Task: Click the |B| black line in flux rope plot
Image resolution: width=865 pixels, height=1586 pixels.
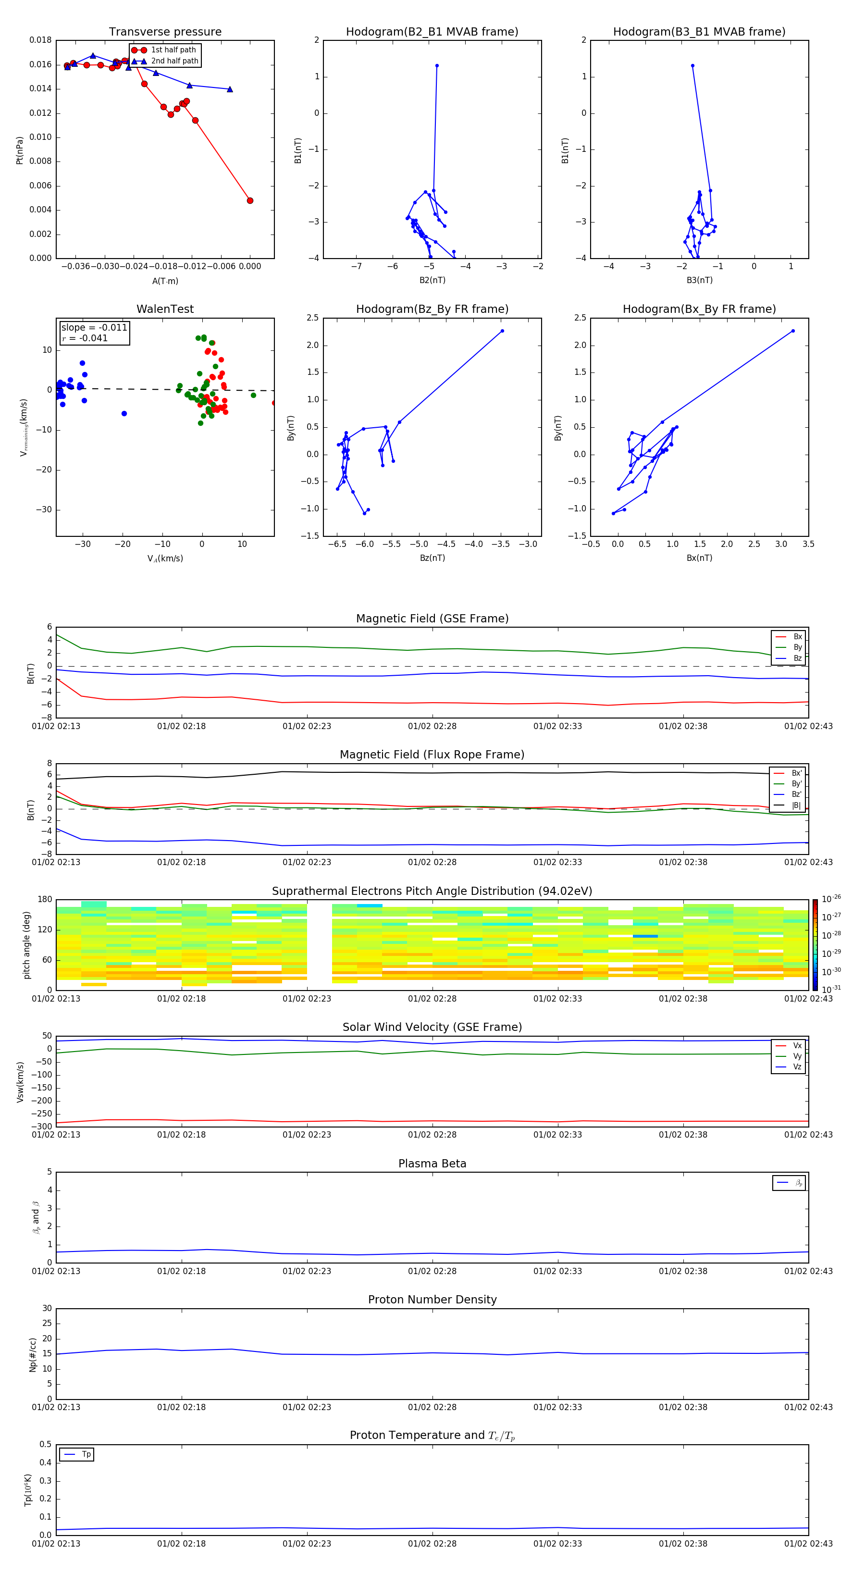Action: [432, 773]
